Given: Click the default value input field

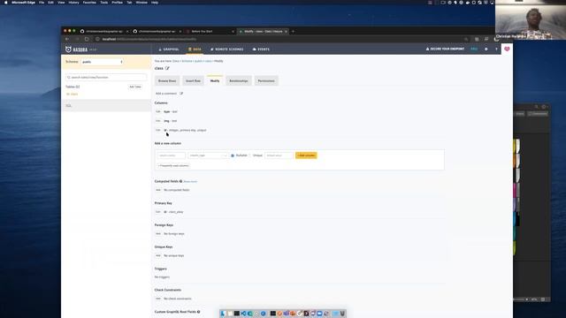Looking at the screenshot, I should tap(279, 155).
